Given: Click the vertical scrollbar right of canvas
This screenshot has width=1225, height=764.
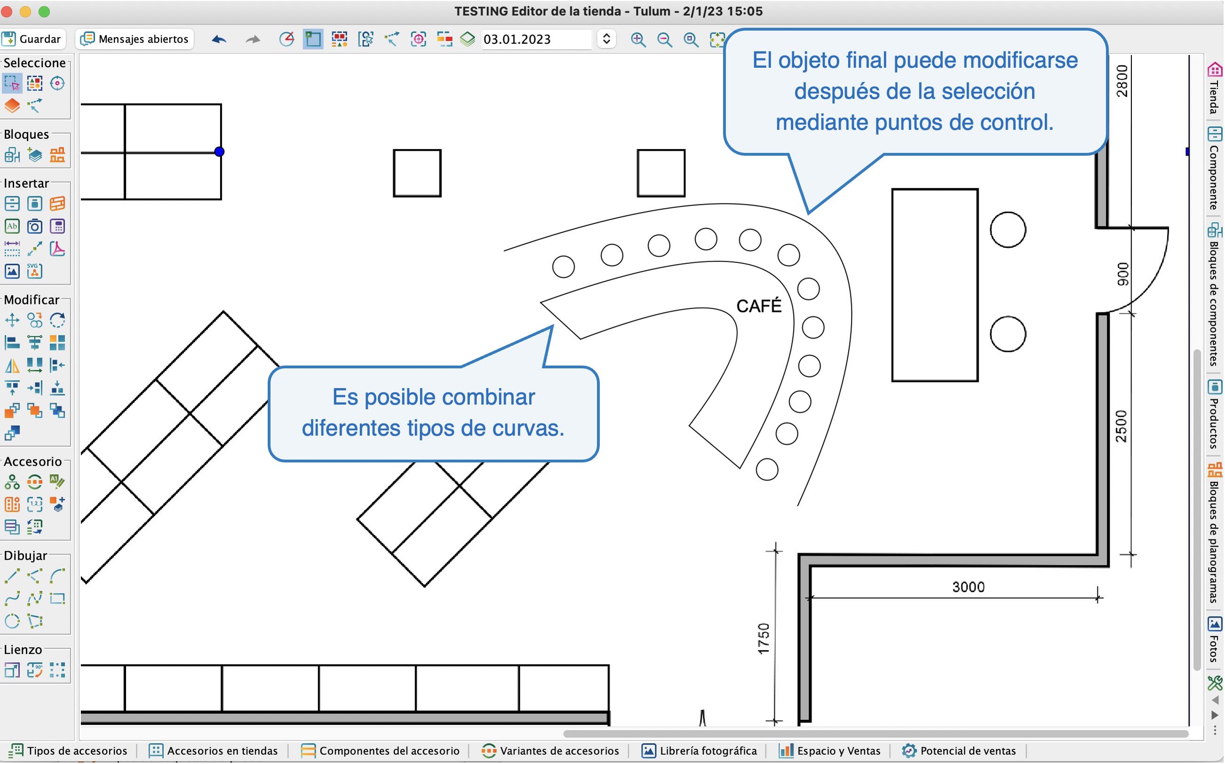Looking at the screenshot, I should (1197, 510).
